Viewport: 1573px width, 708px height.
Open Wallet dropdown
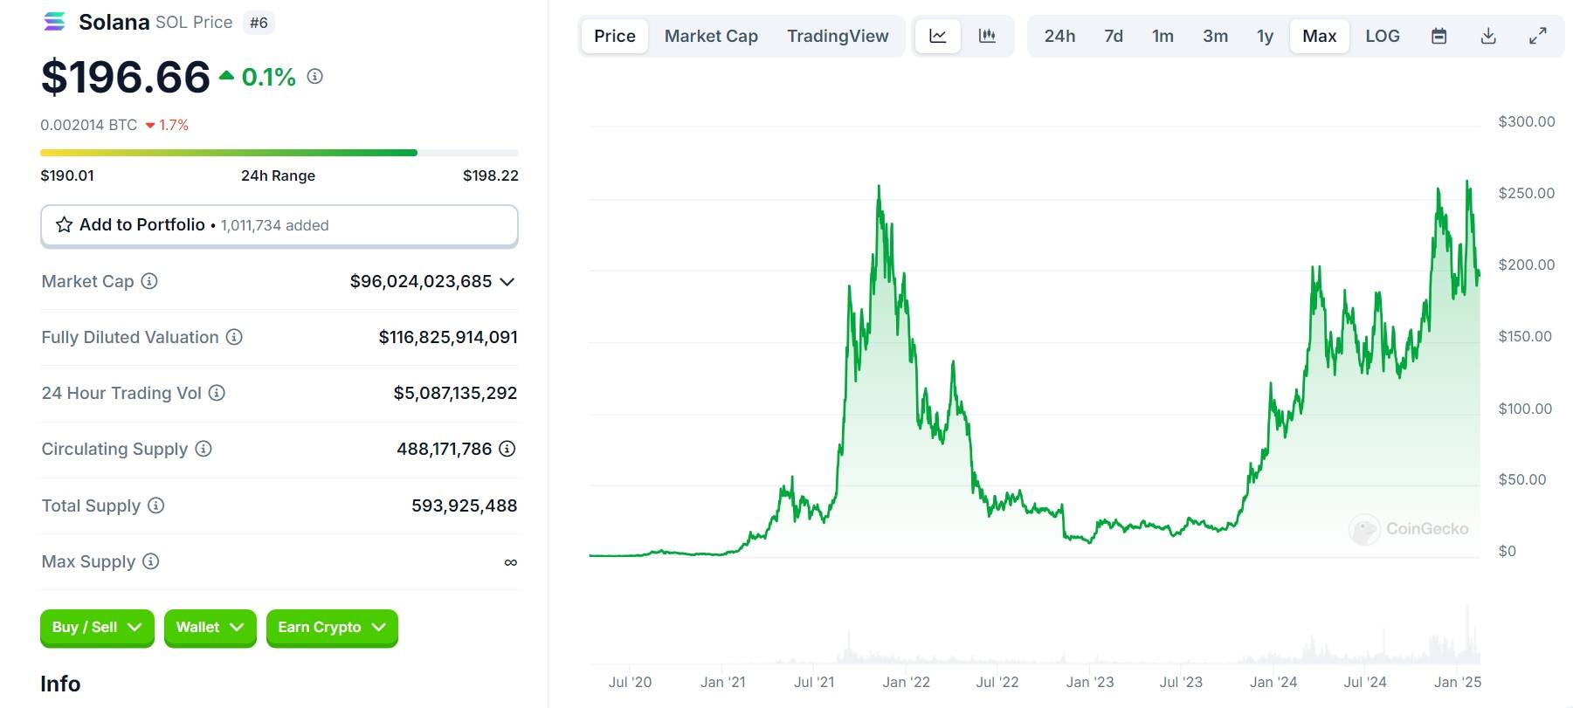(x=210, y=628)
